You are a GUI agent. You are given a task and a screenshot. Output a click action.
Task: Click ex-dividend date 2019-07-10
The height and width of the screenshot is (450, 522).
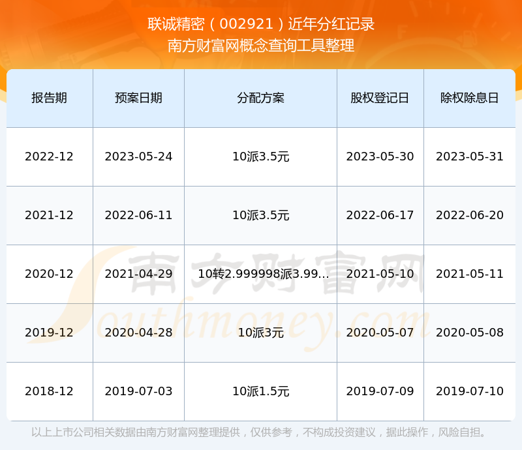point(469,391)
